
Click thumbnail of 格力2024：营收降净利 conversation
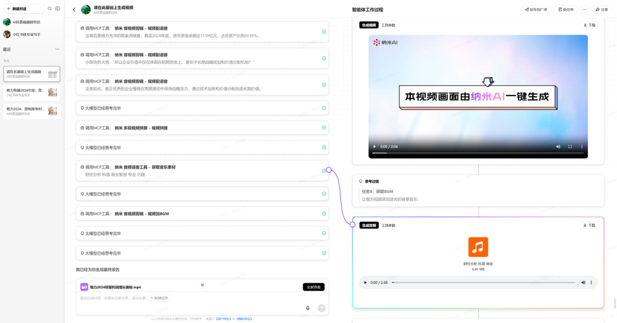[x=53, y=111]
